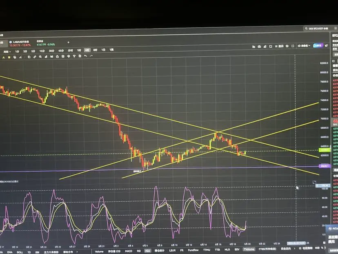Select the 4时 timeframe
The image size is (338, 254).
coord(87,50)
